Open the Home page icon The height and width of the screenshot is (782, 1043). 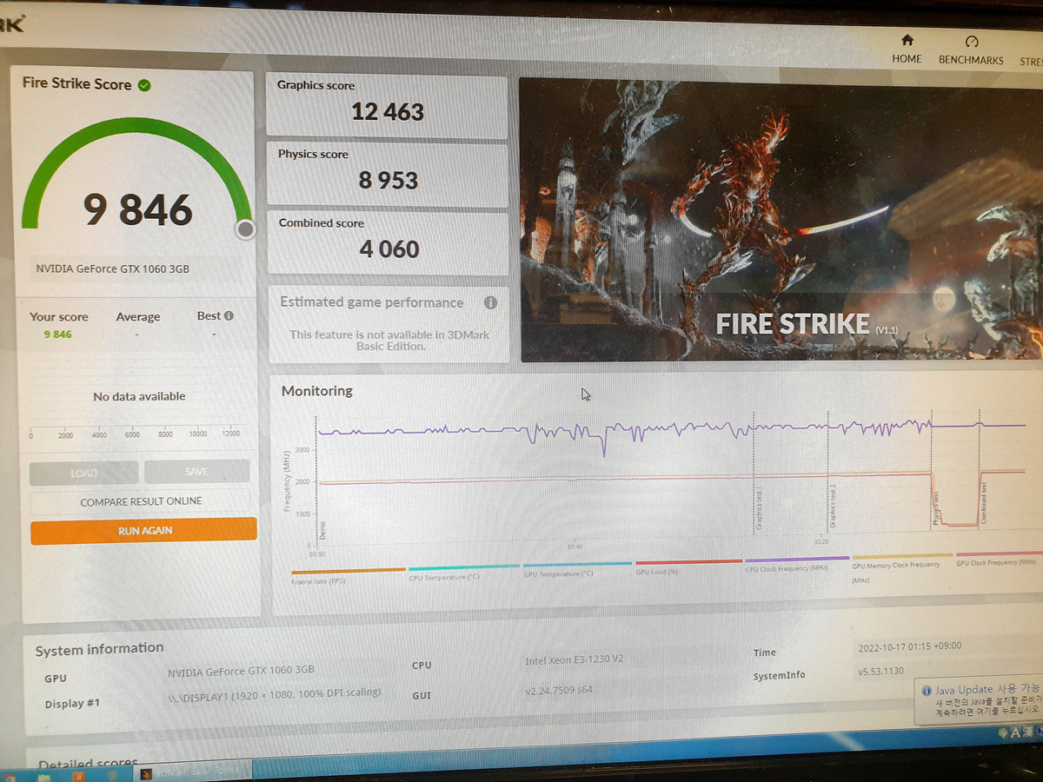[907, 41]
